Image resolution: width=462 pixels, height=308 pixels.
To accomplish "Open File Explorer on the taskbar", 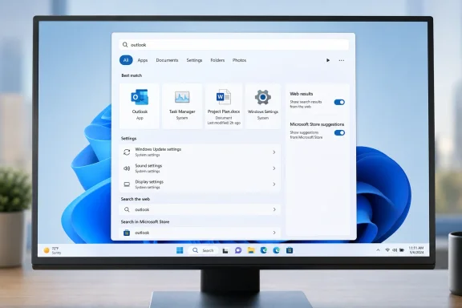I will (x=251, y=250).
